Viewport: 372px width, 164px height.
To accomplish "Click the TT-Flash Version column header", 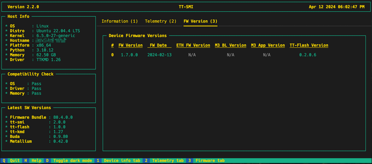I will [x=309, y=45].
